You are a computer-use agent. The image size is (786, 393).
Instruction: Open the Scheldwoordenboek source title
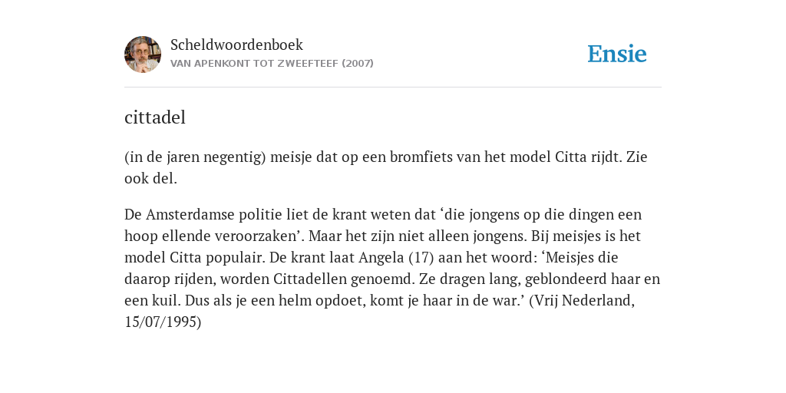point(236,45)
